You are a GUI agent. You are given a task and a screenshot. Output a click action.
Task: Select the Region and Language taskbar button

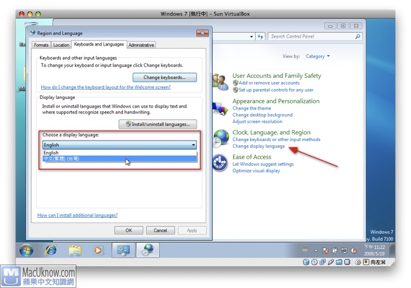coord(148,250)
